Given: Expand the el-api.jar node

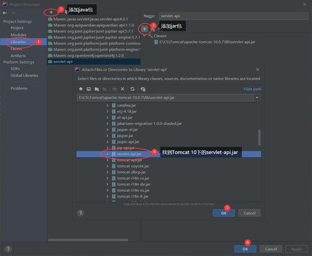Looking at the screenshot, I should point(107,118).
